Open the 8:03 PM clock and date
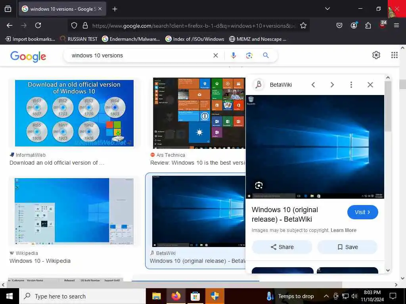The height and width of the screenshot is (304, 406). coord(372,296)
